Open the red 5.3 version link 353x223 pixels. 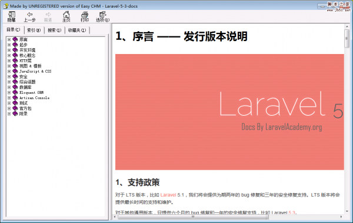(x=292, y=212)
